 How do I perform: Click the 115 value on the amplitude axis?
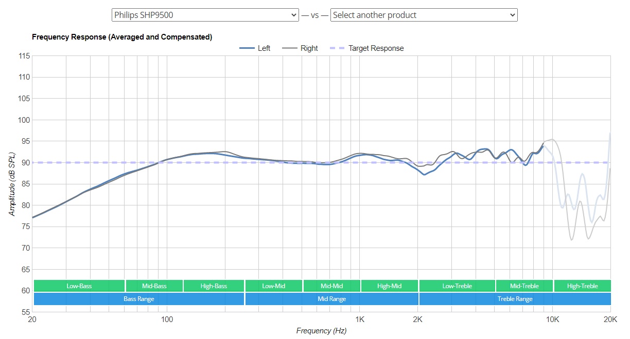[x=24, y=56]
